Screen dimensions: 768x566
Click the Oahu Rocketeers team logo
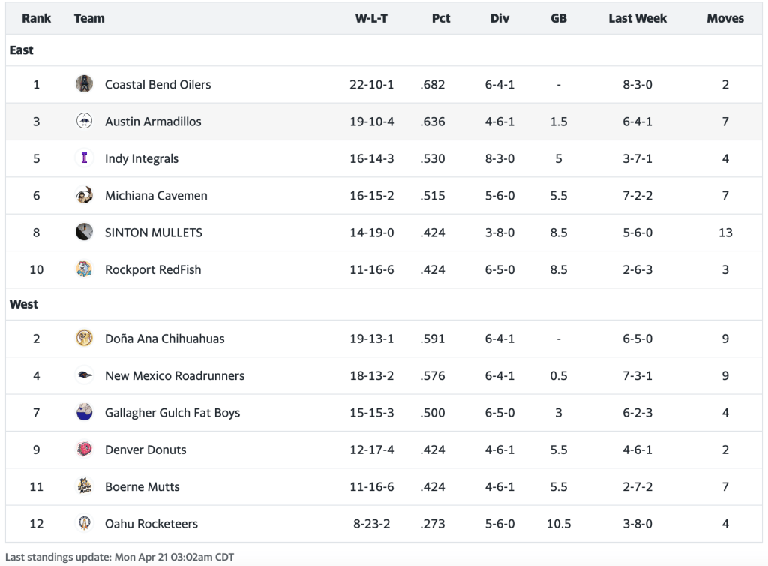tap(84, 524)
